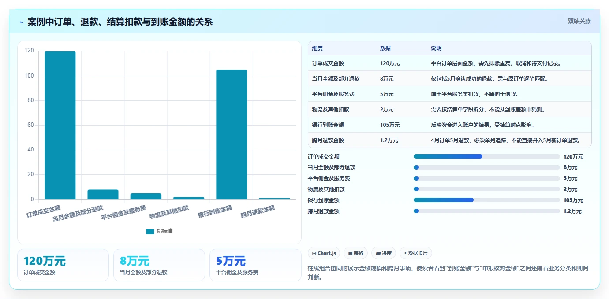
Task: Click the 120 y-axis tick label
Action: point(29,51)
